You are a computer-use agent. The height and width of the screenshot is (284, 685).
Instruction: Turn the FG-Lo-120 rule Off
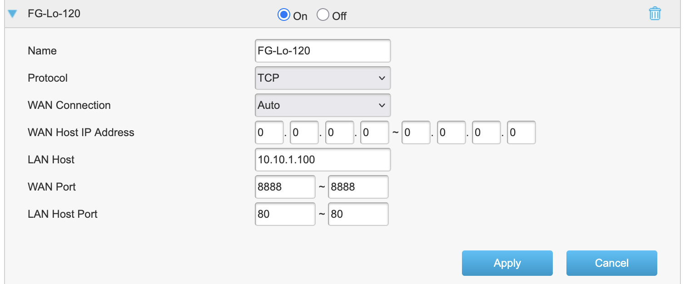[323, 15]
